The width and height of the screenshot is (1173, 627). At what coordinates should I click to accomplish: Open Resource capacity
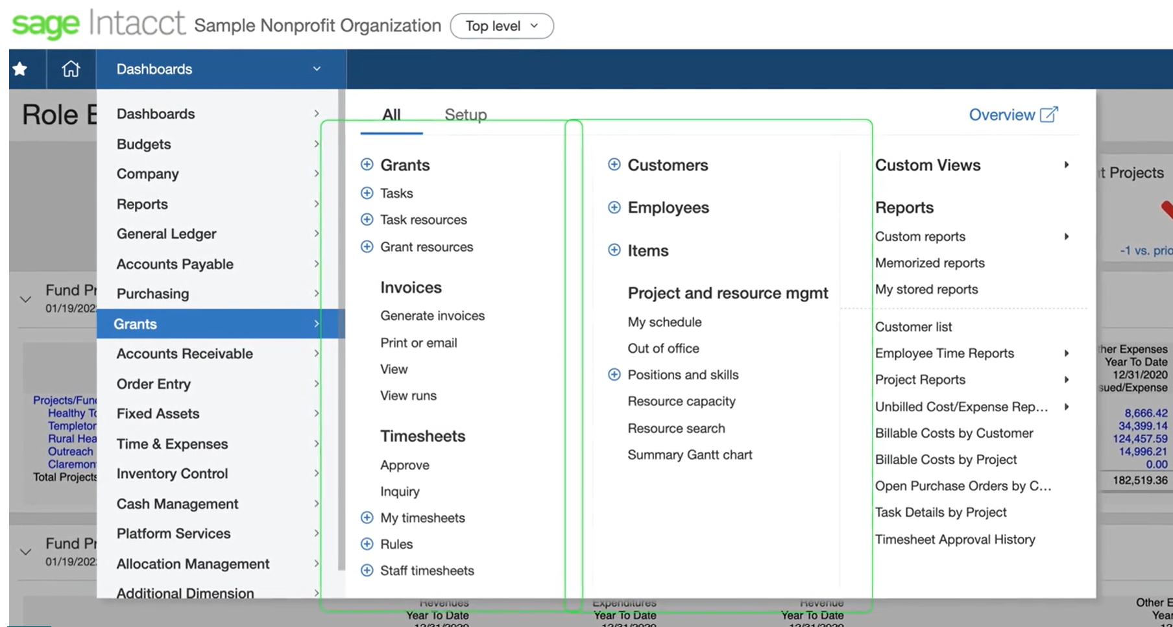(681, 401)
